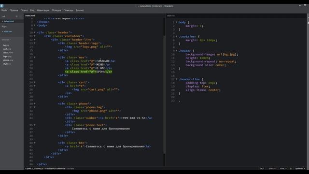This screenshot has width=309, height=174.
Task: Select style.css in the Right working files
Action: [x=8, y=31]
